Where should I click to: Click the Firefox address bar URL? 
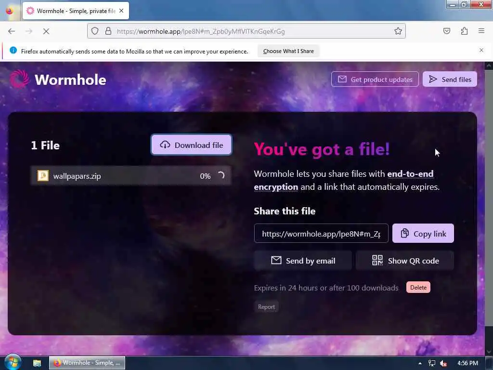tap(201, 31)
